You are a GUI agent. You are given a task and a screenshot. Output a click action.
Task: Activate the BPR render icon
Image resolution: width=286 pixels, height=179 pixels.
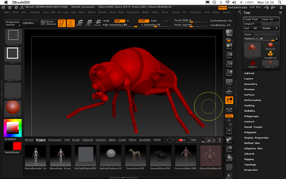click(229, 33)
